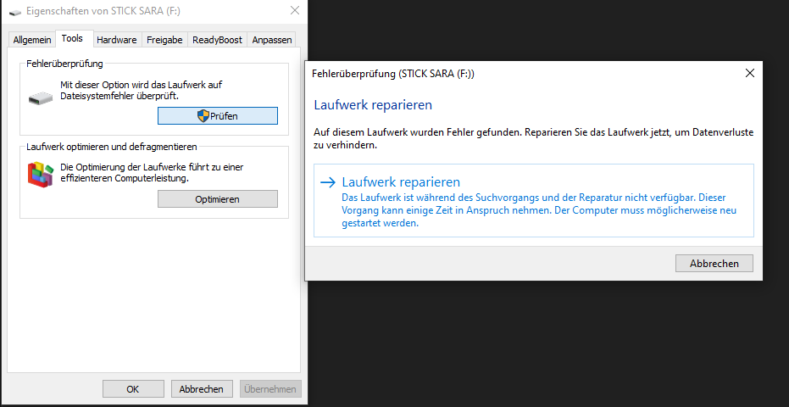Screen dimensions: 789x407
Task: Click the colorful defragmentation blocks icon
Action: click(41, 175)
